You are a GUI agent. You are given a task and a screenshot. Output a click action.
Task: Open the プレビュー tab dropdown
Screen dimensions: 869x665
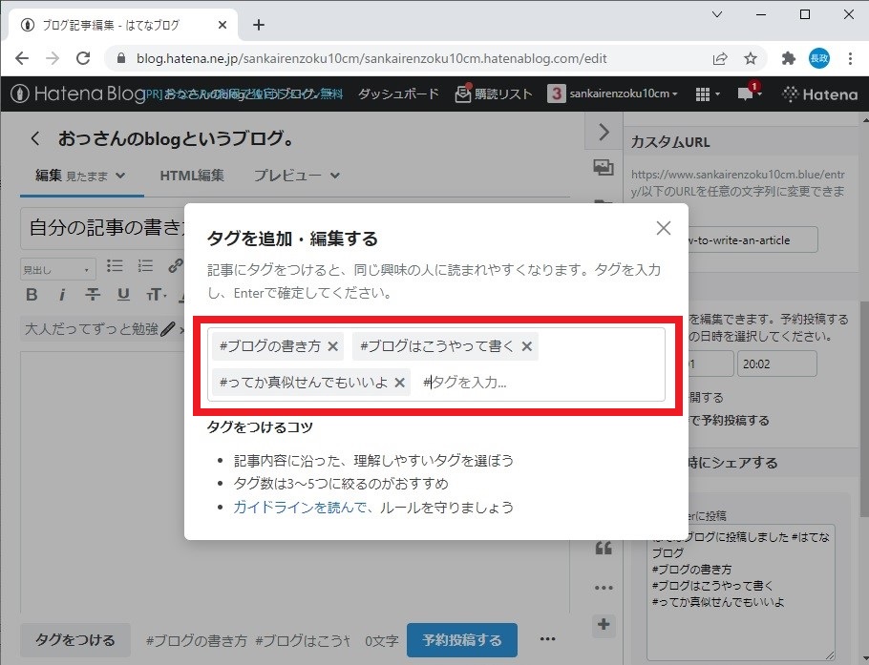(x=296, y=176)
